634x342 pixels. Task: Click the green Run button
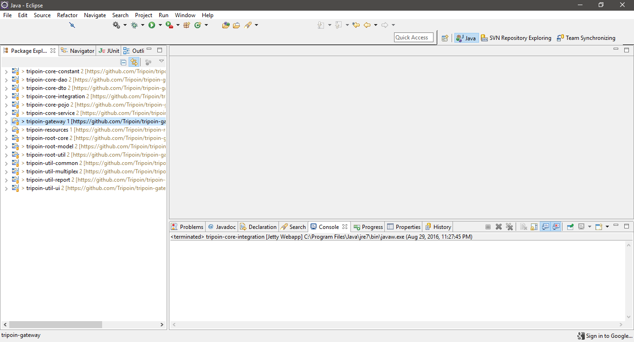tap(152, 25)
